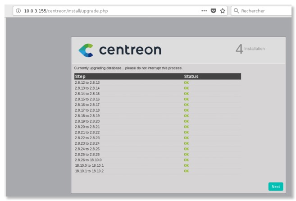Click the 'Currently upgrading database' message
Image resolution: width=296 pixels, height=201 pixels.
click(128, 68)
